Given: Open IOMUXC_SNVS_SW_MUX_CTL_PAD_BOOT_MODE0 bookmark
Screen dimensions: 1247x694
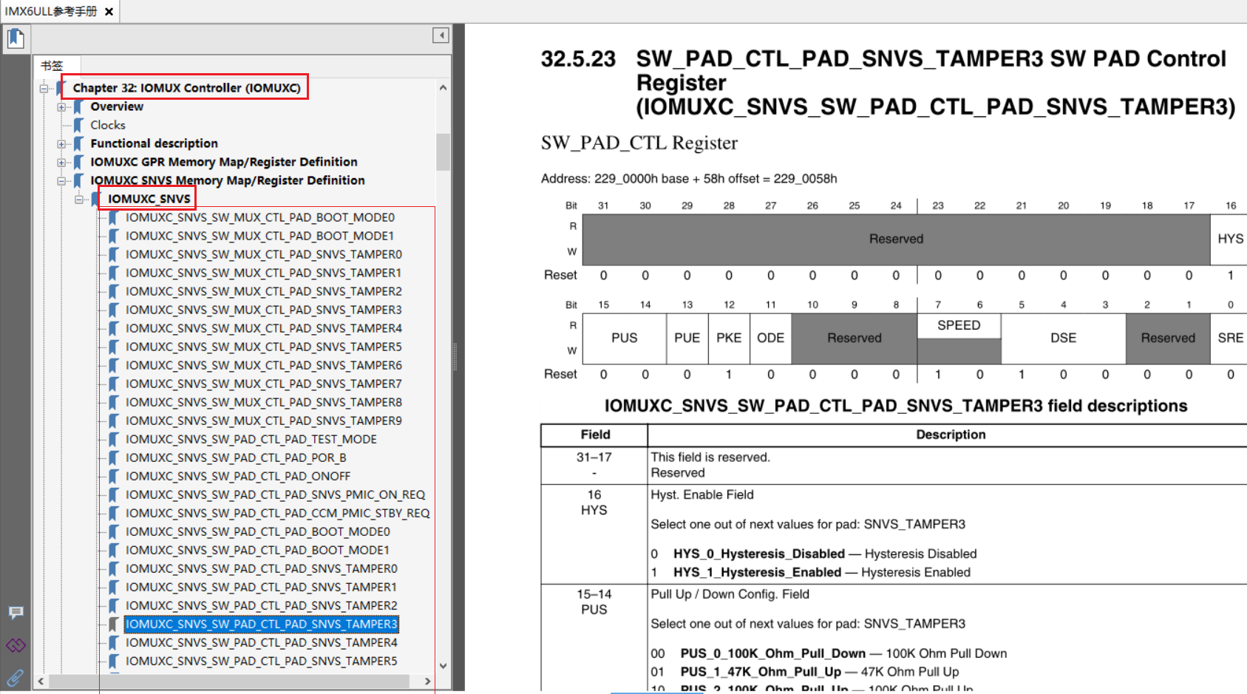Looking at the screenshot, I should [260, 217].
